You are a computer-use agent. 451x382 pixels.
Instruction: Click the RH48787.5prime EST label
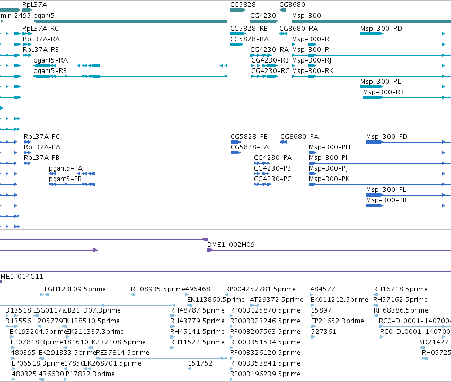click(x=197, y=310)
